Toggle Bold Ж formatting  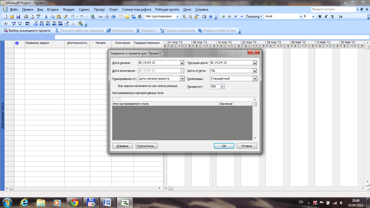(320, 17)
